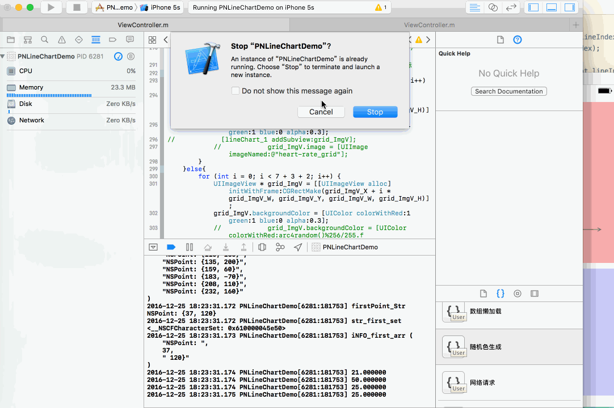Open the Issue navigator
Viewport: 614px width, 408px height.
pyautogui.click(x=62, y=40)
